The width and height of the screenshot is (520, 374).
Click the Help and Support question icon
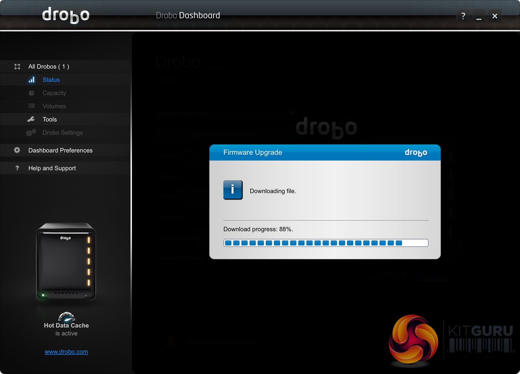coord(17,168)
